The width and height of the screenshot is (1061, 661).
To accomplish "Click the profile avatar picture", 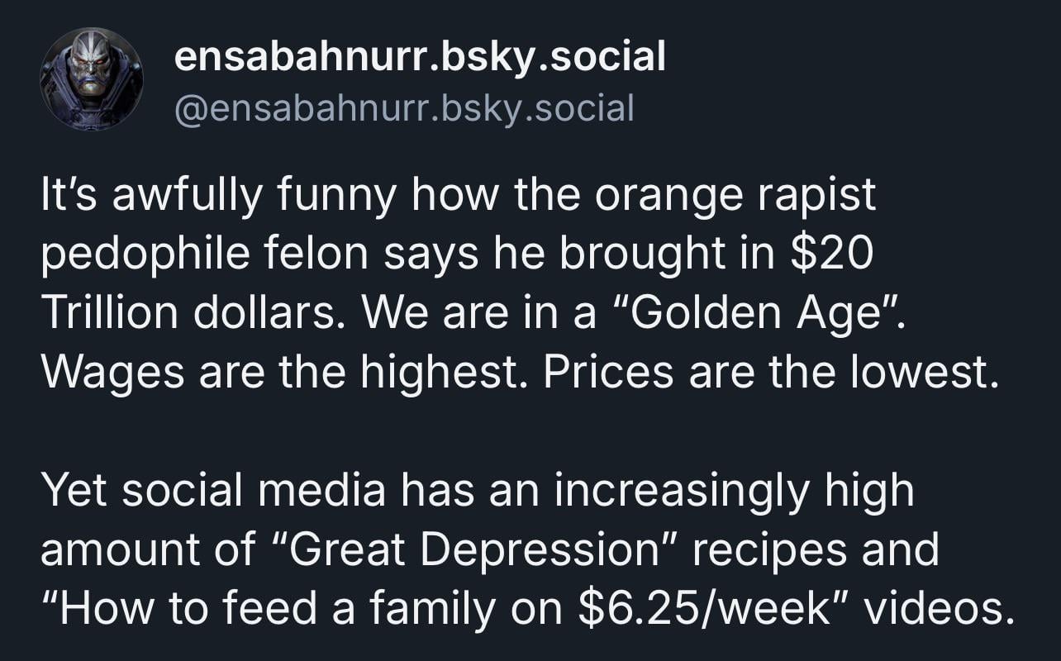I will pos(92,79).
